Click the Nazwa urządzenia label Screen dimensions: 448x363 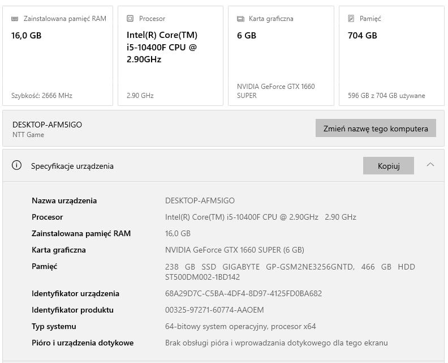[64, 200]
